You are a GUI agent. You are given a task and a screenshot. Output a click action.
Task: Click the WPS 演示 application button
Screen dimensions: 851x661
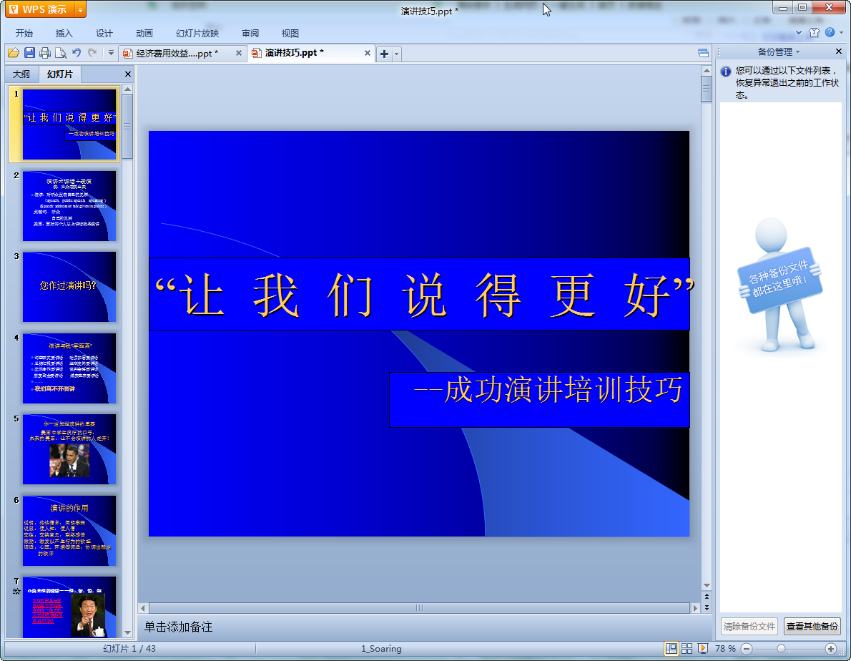point(39,9)
